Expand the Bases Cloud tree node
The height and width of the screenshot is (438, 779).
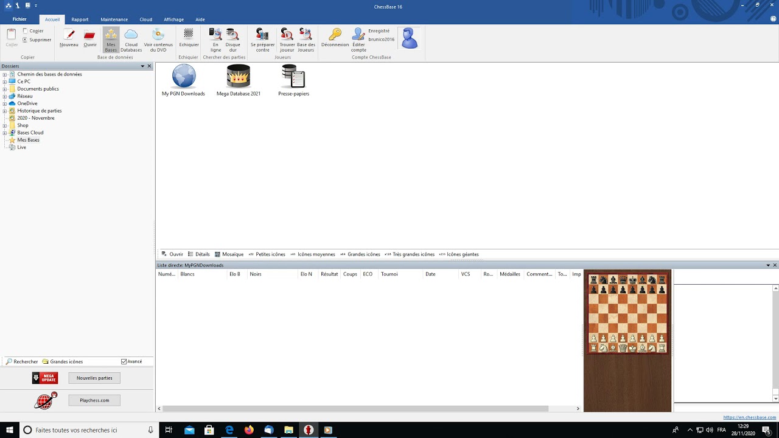(5, 133)
